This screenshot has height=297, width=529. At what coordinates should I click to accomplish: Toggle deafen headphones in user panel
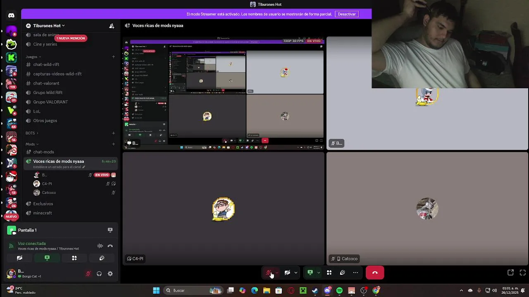click(99, 273)
